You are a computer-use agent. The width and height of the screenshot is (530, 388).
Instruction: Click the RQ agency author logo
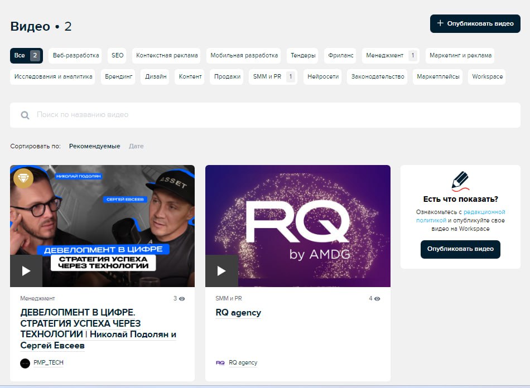220,363
